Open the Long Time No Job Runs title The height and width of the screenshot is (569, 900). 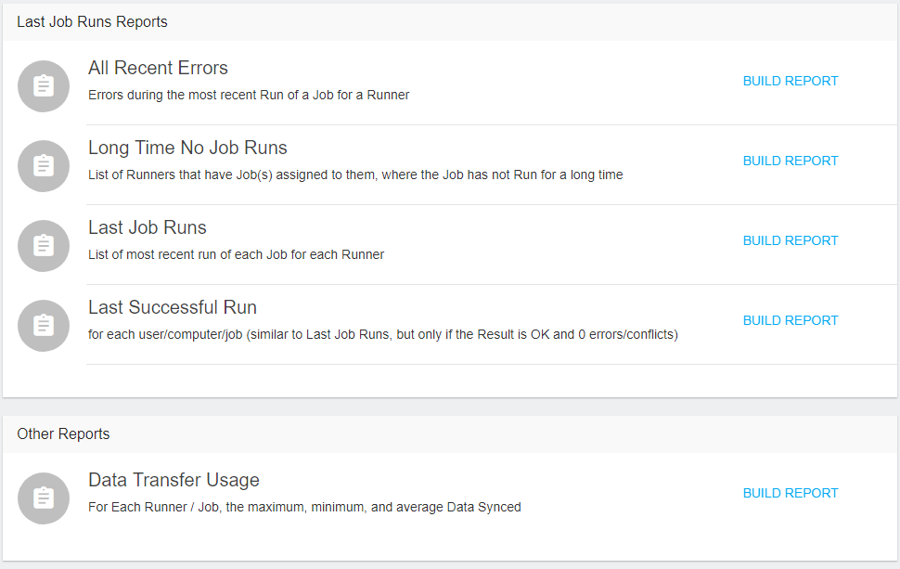click(187, 148)
